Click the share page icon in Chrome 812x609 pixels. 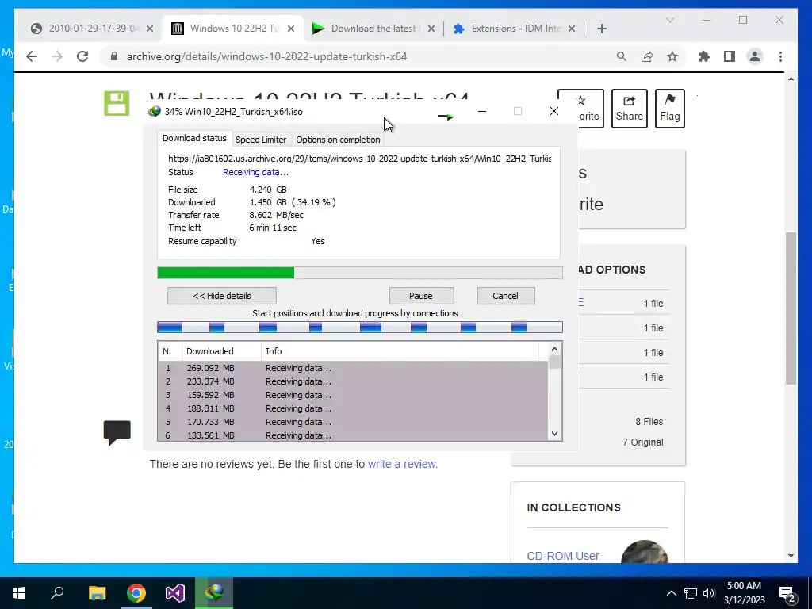pos(647,56)
